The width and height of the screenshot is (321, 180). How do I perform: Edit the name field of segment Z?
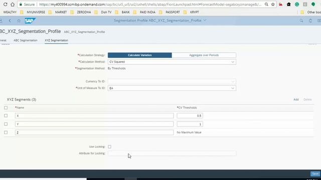(94, 132)
